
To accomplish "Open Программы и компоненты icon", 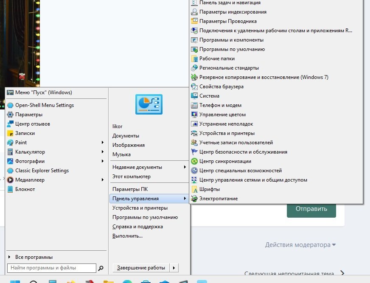I will pyautogui.click(x=194, y=40).
